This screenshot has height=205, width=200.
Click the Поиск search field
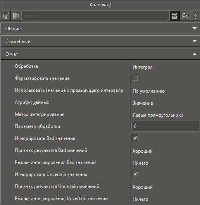(x=95, y=16)
